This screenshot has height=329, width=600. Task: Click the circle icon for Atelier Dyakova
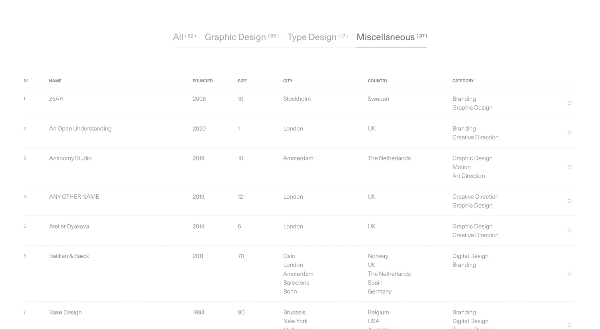pyautogui.click(x=570, y=231)
